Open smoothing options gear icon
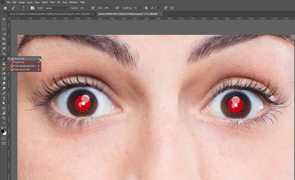The height and width of the screenshot is (180, 295). pos(146,8)
